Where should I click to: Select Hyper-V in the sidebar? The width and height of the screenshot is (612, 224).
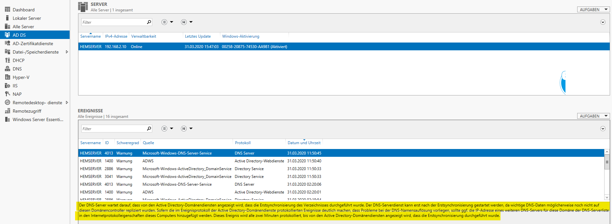point(21,77)
